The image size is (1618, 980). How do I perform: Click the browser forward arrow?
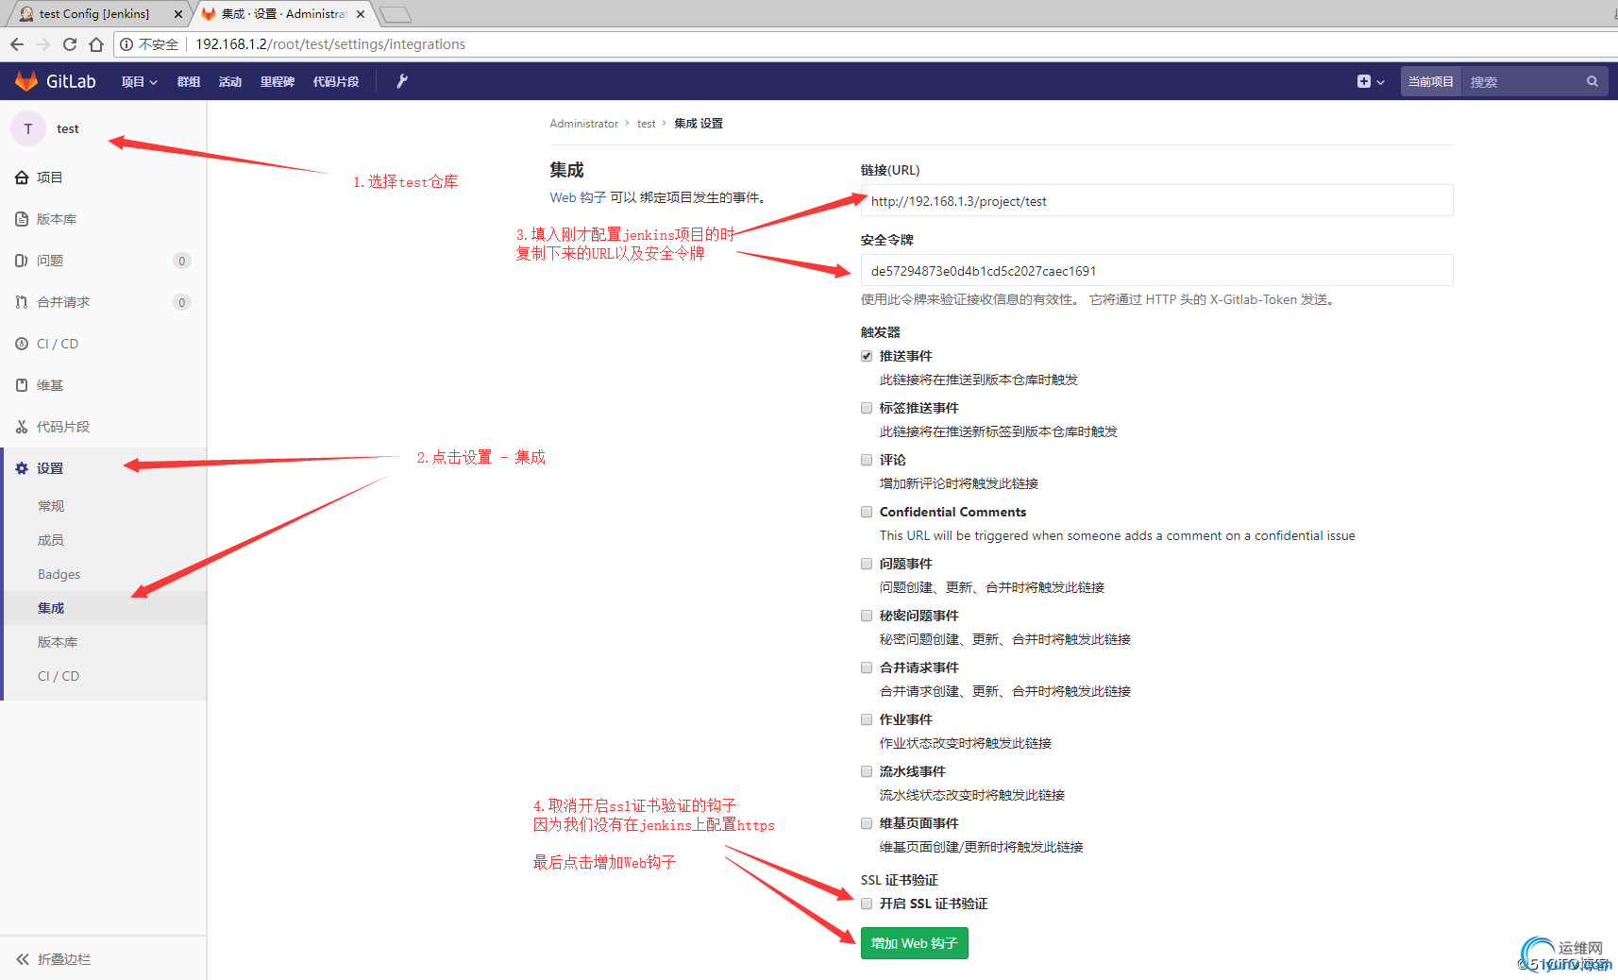(43, 44)
